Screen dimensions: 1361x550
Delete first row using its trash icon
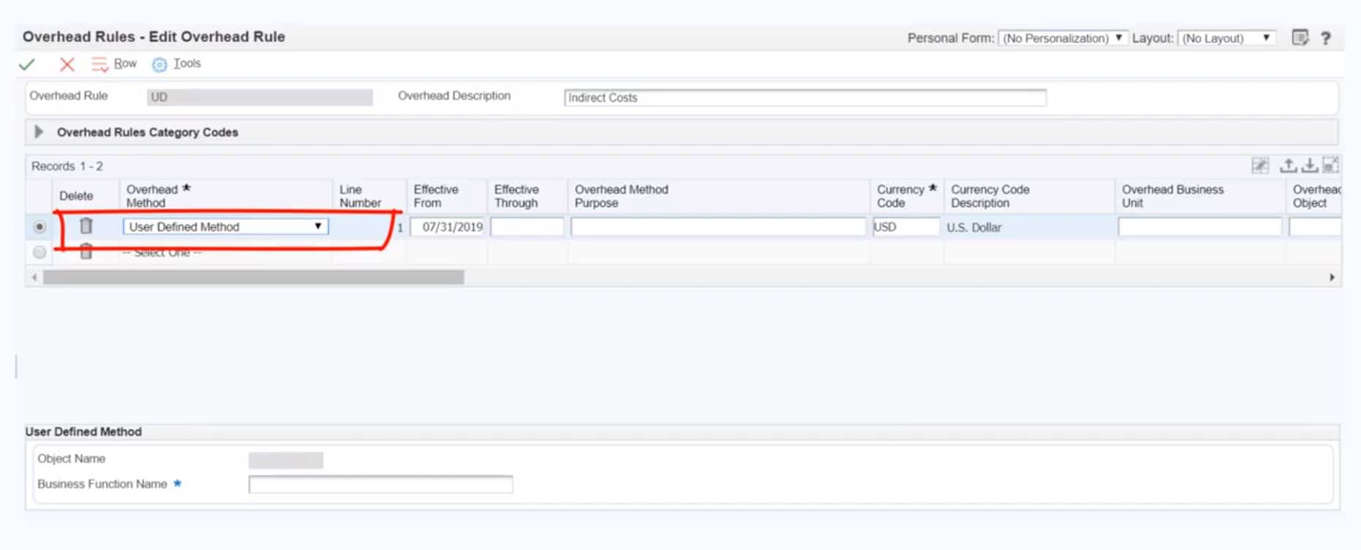86,226
